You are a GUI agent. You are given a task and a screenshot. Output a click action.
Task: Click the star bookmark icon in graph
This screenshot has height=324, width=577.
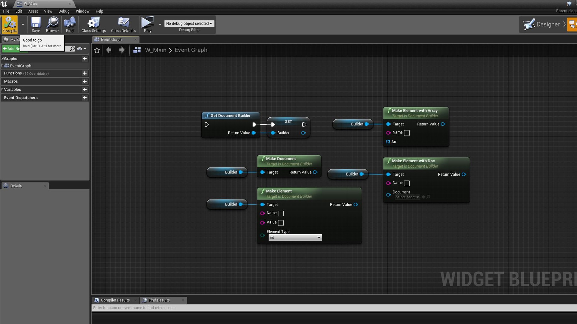click(97, 50)
